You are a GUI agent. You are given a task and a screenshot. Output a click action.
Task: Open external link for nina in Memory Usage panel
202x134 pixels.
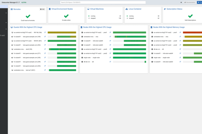click(180, 37)
